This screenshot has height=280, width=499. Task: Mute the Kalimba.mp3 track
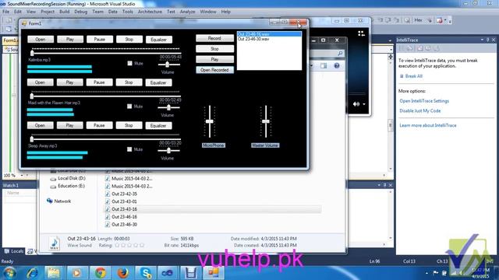129,63
